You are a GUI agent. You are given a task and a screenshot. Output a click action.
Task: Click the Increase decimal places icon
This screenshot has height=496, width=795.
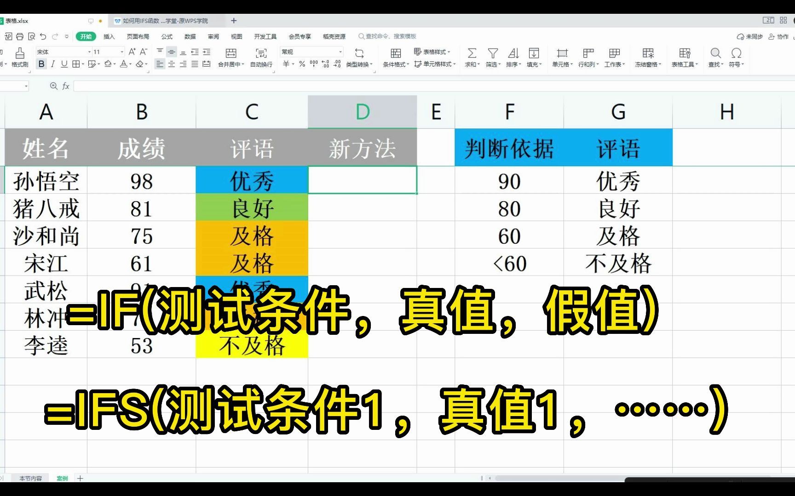(325, 64)
